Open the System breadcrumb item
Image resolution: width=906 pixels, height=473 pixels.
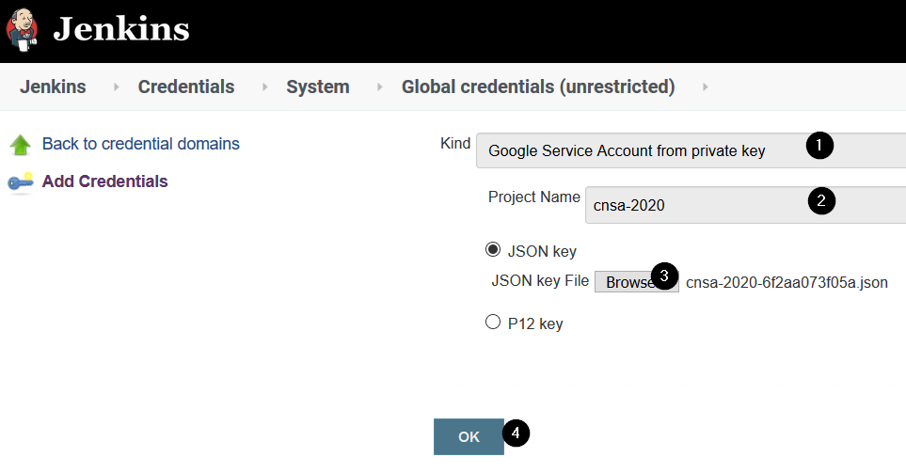click(x=318, y=87)
